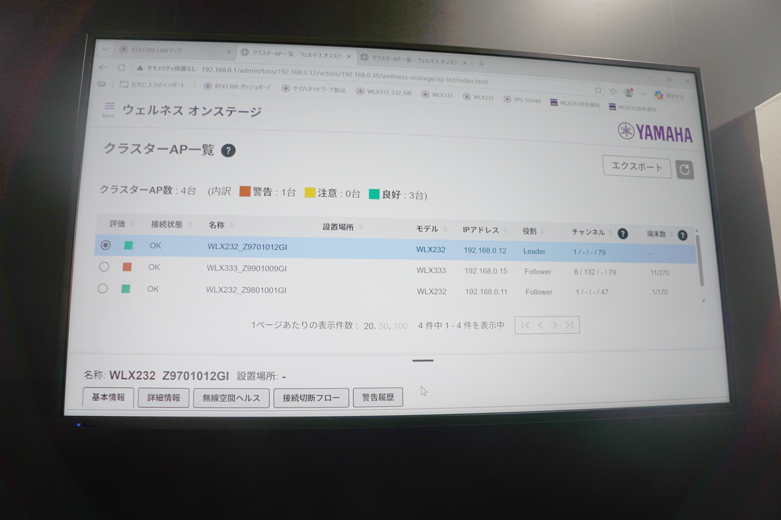Screen dimensions: 781x520
Task: Click the yellow 注意 status swatch in summary
Action: [x=310, y=192]
